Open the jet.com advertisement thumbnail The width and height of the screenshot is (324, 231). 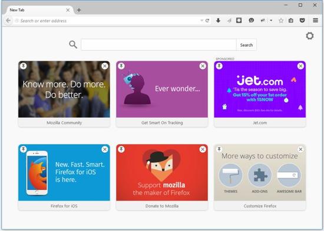pos(260,89)
